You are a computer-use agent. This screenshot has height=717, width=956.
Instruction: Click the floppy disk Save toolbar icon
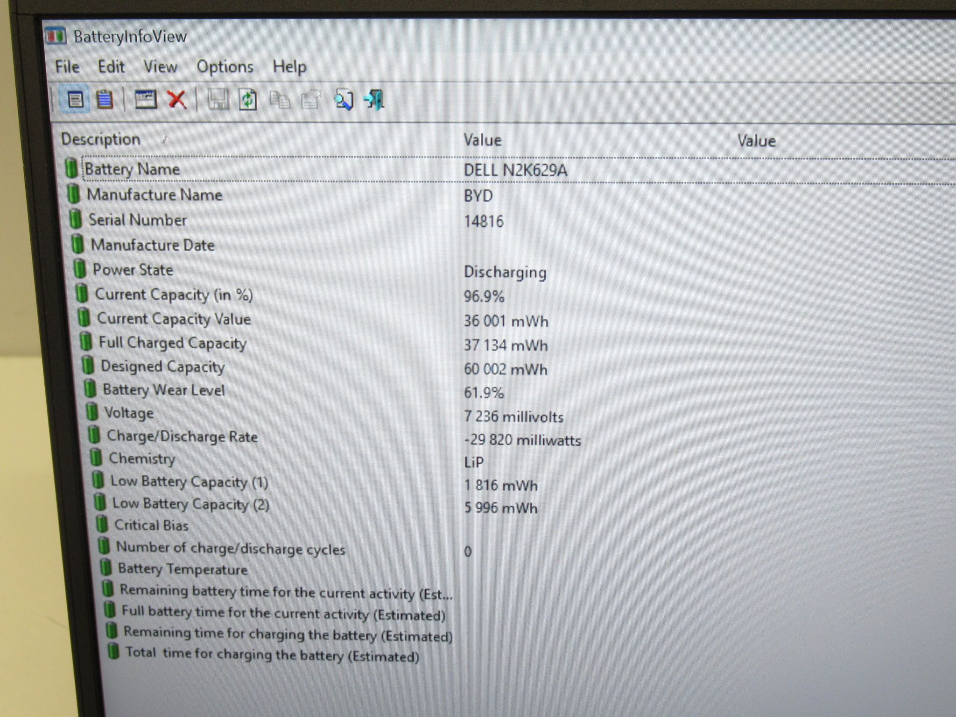[x=218, y=99]
